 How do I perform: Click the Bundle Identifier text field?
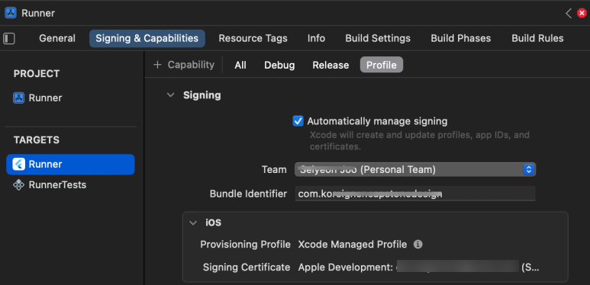tap(415, 194)
